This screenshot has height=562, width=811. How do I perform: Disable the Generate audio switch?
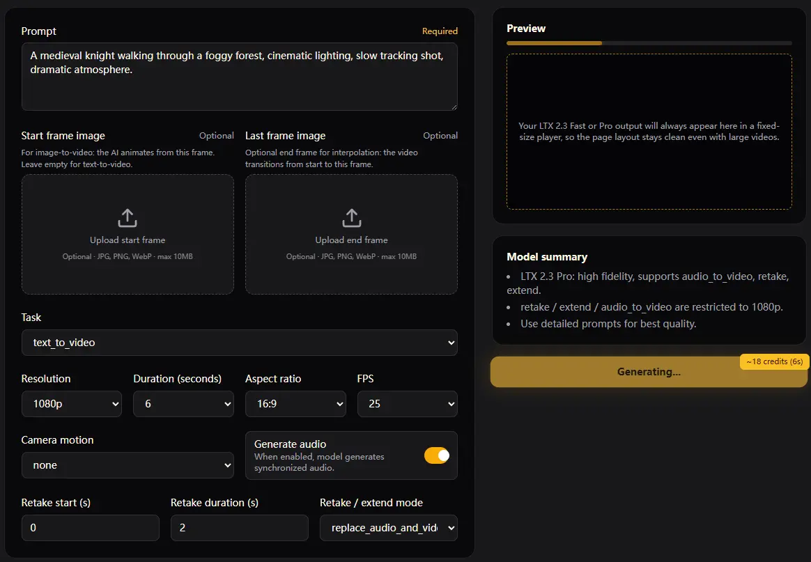(x=437, y=455)
